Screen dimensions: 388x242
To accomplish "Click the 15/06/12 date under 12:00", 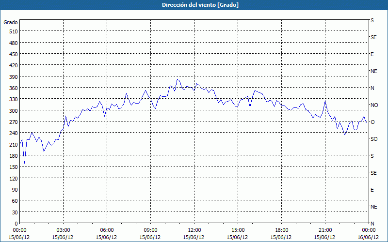I will pos(194,237).
